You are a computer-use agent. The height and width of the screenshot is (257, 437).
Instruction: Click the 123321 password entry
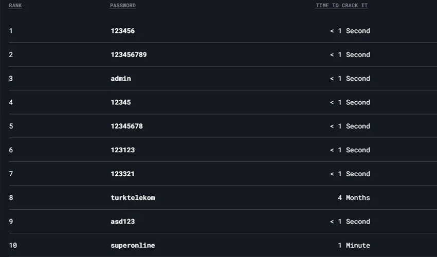122,174
